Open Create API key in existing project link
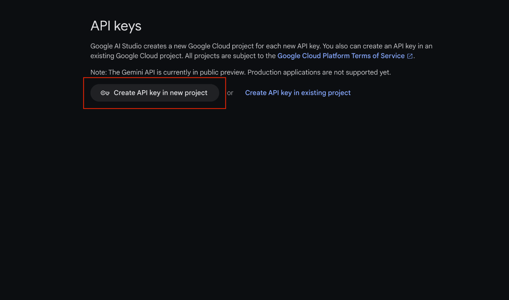 click(298, 93)
